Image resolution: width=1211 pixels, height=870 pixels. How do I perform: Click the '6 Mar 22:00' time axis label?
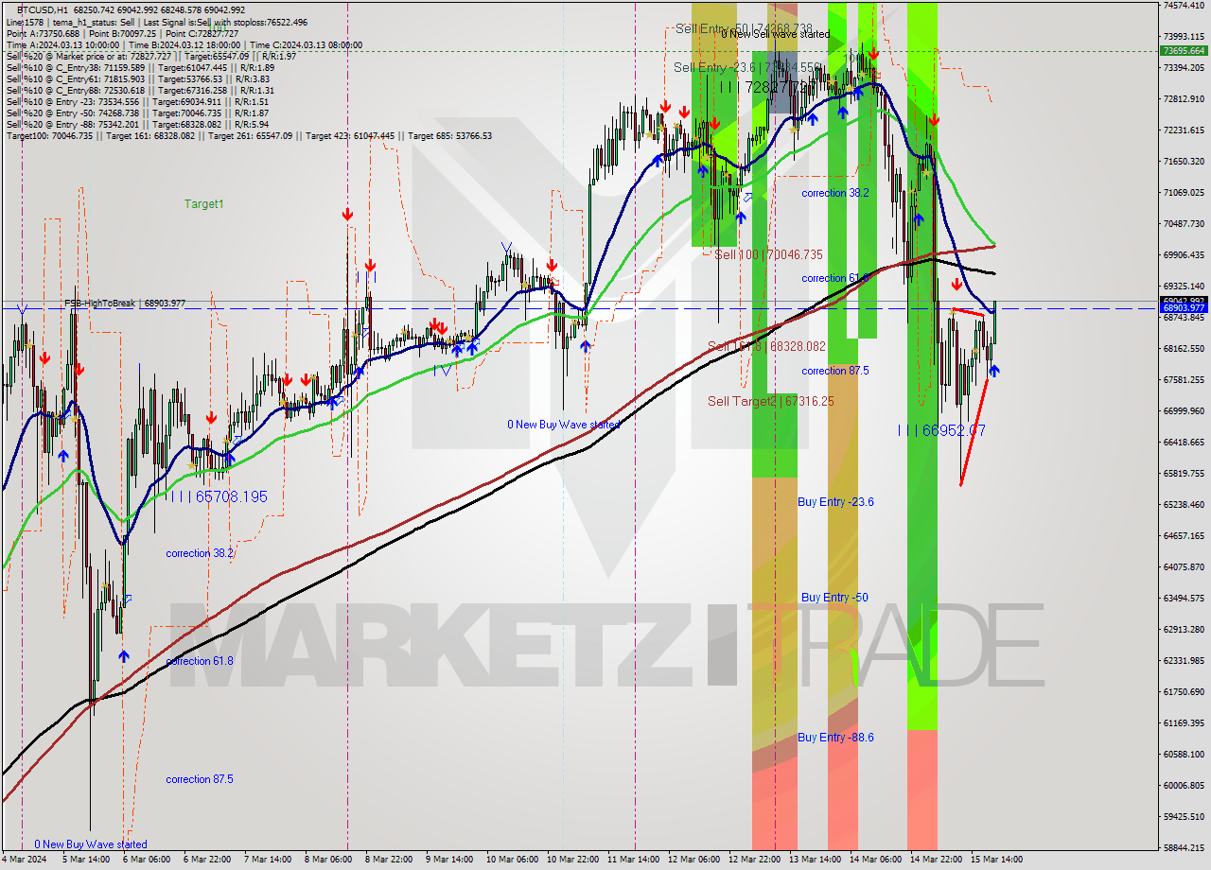[x=207, y=860]
